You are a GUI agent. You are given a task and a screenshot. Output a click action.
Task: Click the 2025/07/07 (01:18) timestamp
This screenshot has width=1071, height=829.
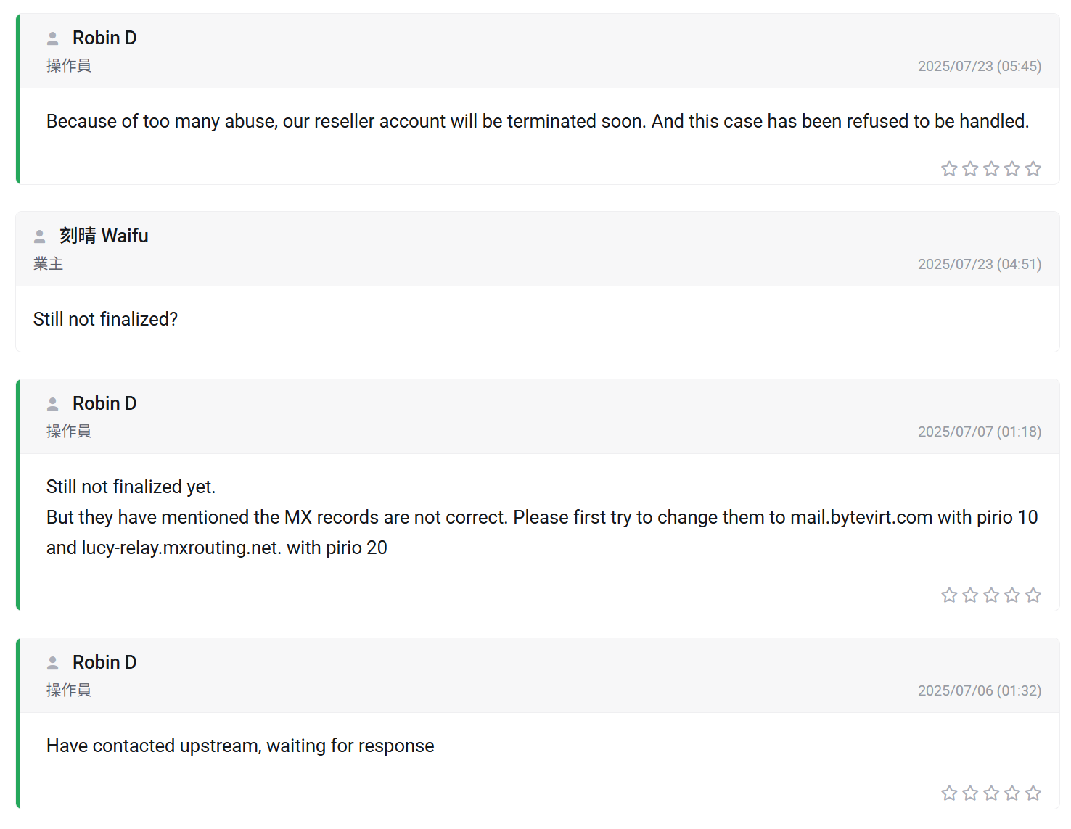[x=979, y=432]
